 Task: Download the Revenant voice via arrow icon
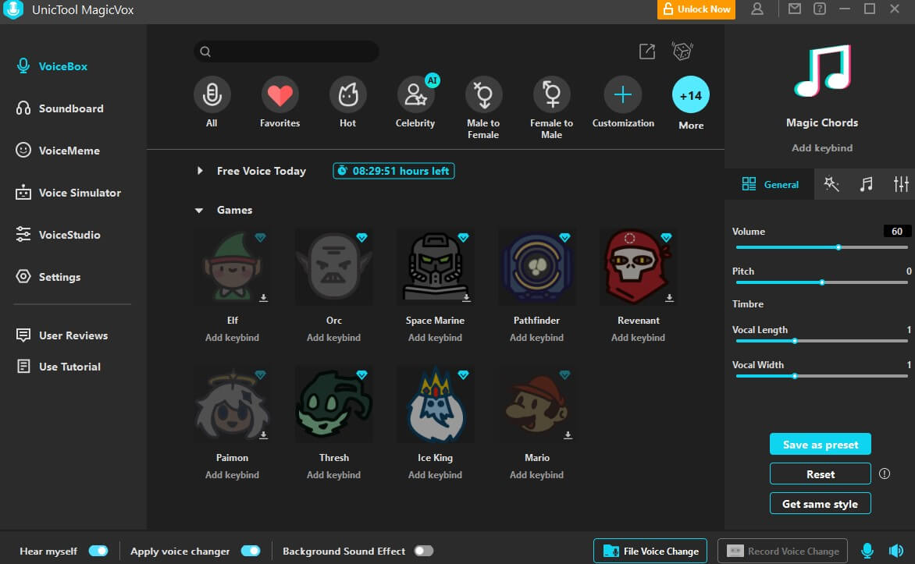669,297
